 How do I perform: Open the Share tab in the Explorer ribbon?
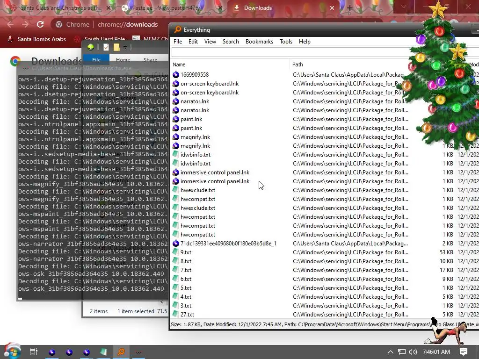click(150, 59)
